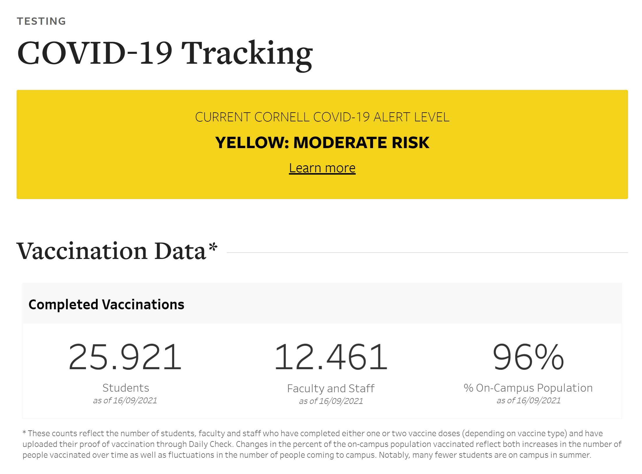Click the 12.461 faculty and staff count
The image size is (642, 474).
(x=331, y=357)
